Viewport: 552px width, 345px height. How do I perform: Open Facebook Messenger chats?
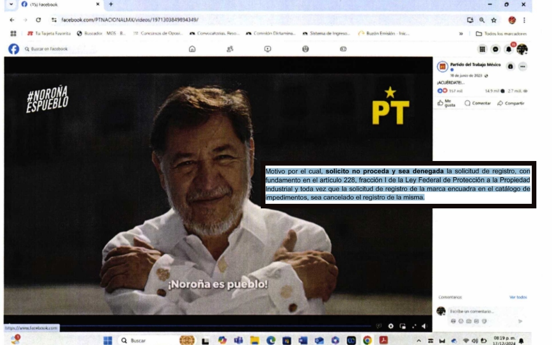click(495, 49)
